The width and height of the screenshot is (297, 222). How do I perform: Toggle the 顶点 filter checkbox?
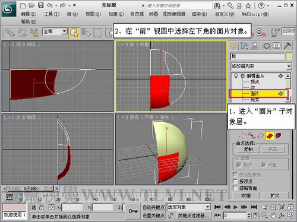pyautogui.click(x=239, y=164)
